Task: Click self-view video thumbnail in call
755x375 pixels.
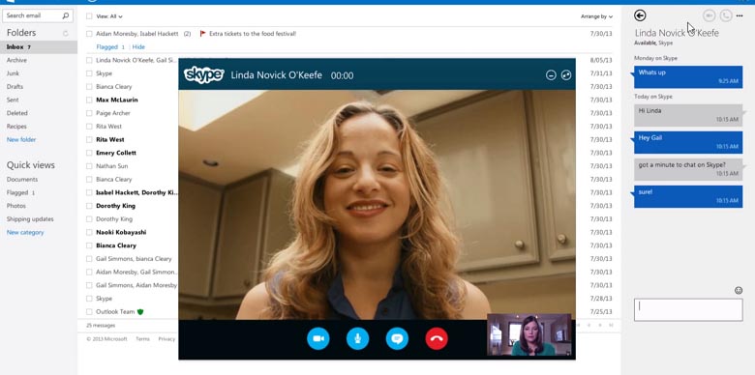Action: pyautogui.click(x=529, y=334)
